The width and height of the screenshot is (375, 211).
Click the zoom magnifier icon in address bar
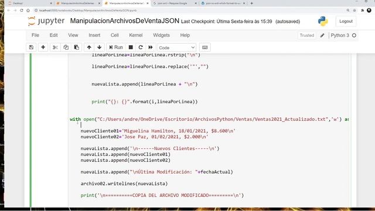click(348, 11)
